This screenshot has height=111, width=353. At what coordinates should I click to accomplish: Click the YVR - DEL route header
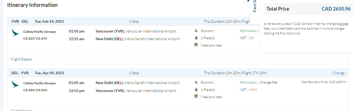[x=20, y=21]
